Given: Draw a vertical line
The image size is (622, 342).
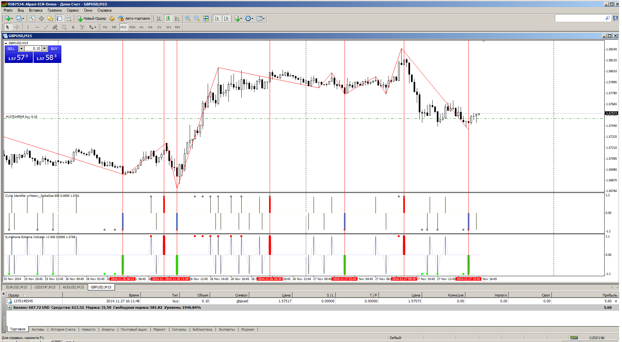Looking at the screenshot, I should tap(28, 27).
